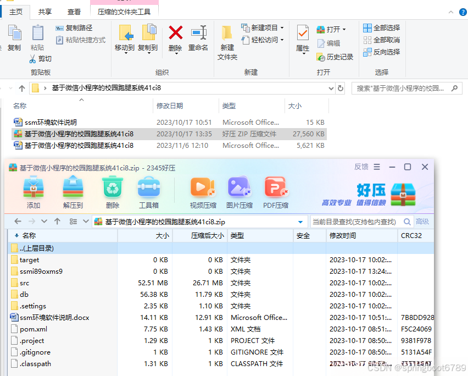Viewport: 468px width, 376px height.
Task: Open the Toolbox (工具箱) icon
Action: point(149,187)
